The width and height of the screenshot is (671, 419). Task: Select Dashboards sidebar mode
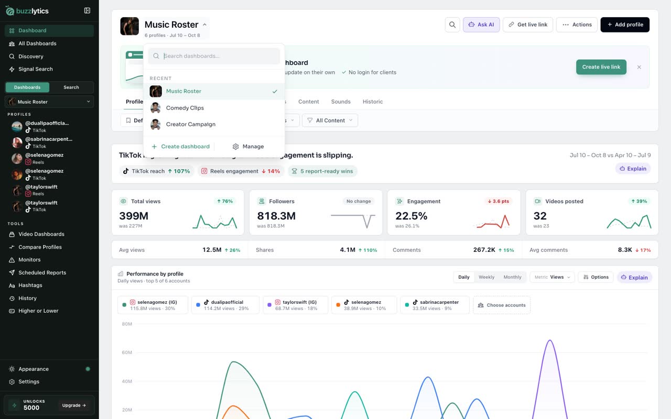pos(27,87)
